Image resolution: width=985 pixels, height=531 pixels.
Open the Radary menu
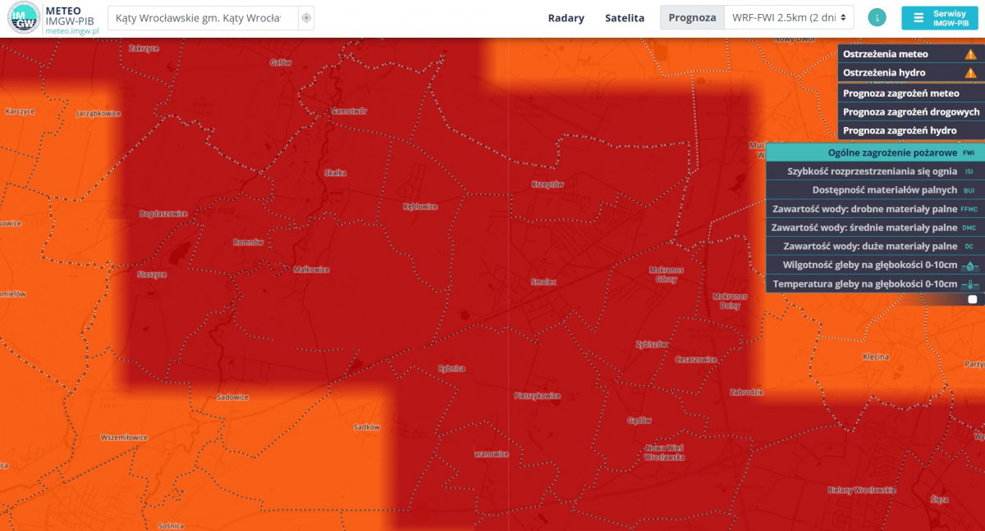pyautogui.click(x=566, y=18)
